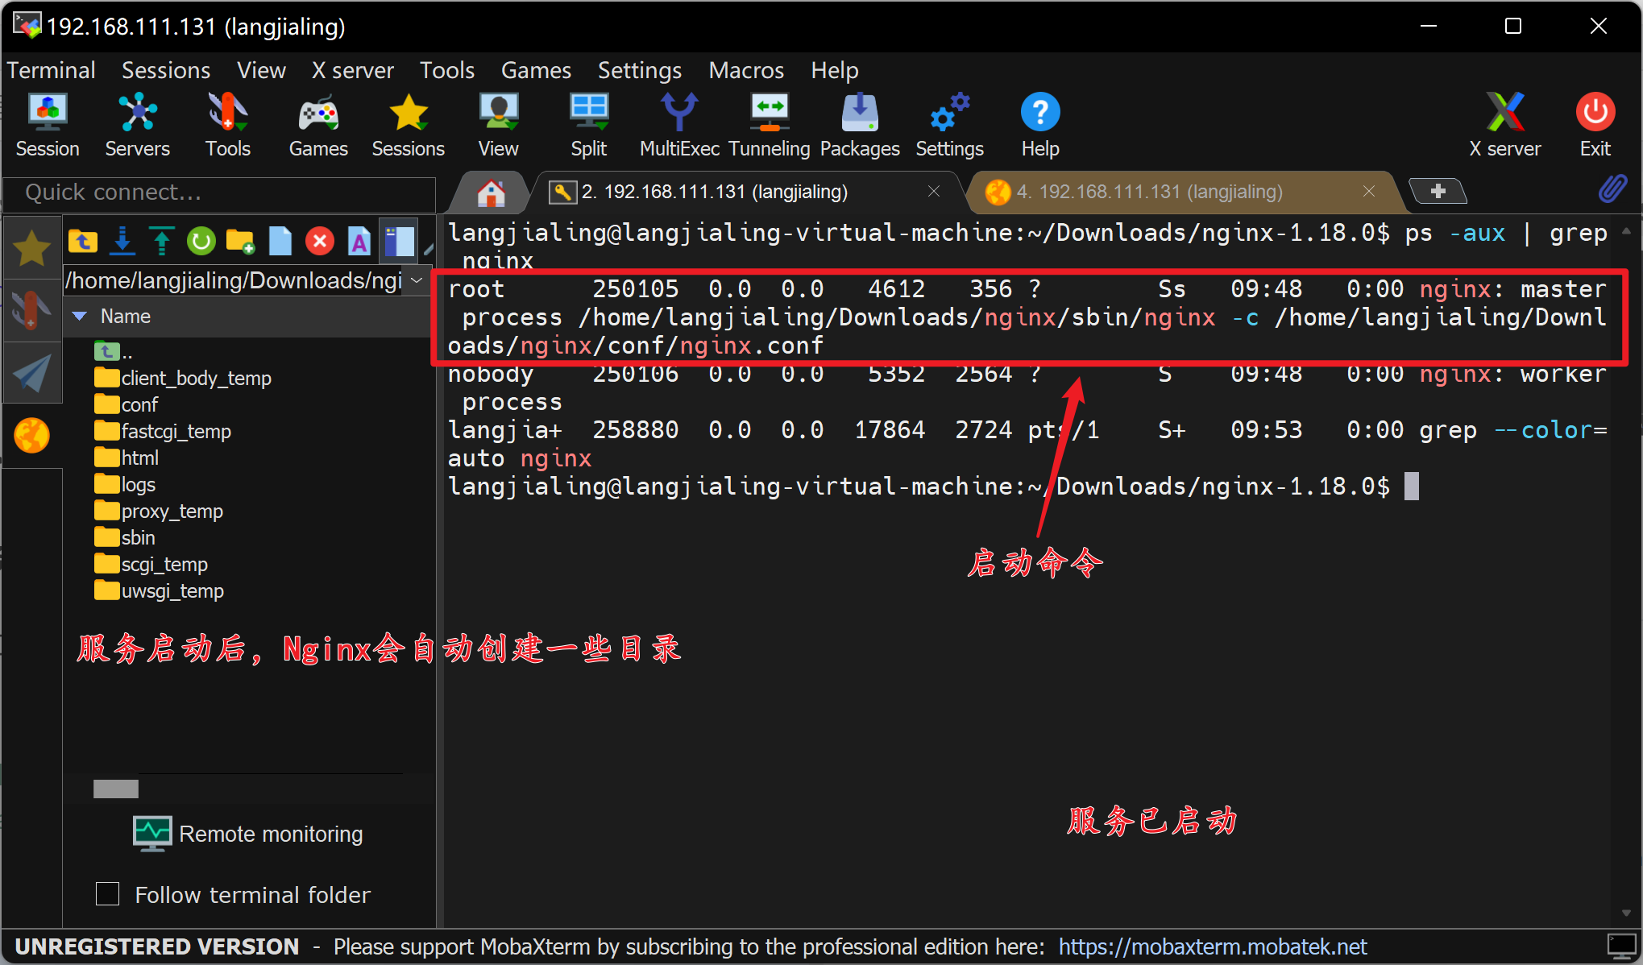Close tab 2. 192.168.111.131
This screenshot has height=965, width=1643.
pyautogui.click(x=934, y=191)
